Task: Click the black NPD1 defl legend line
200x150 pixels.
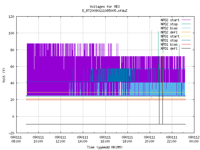Action: click(186, 48)
